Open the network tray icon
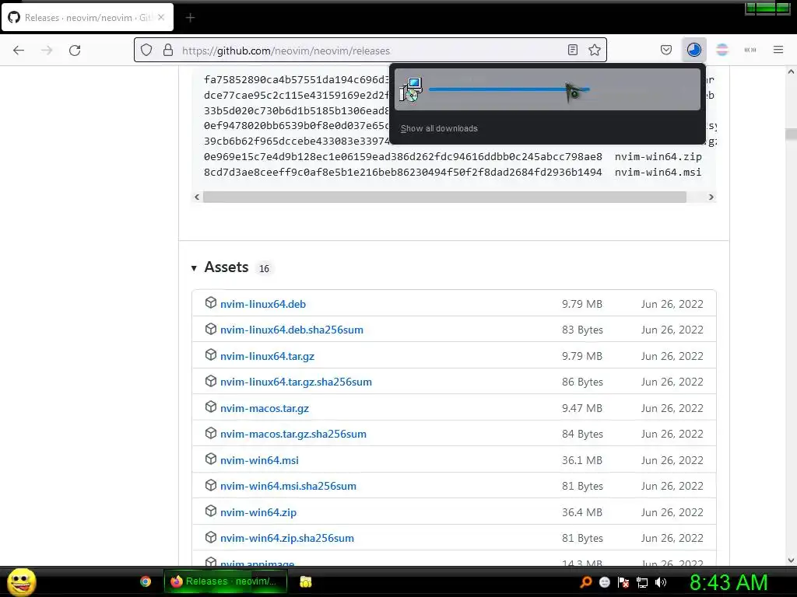This screenshot has height=597, width=797. click(x=642, y=582)
